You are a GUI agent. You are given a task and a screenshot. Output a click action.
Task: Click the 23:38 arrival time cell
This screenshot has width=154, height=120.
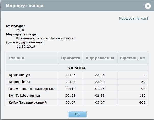pos(70,82)
